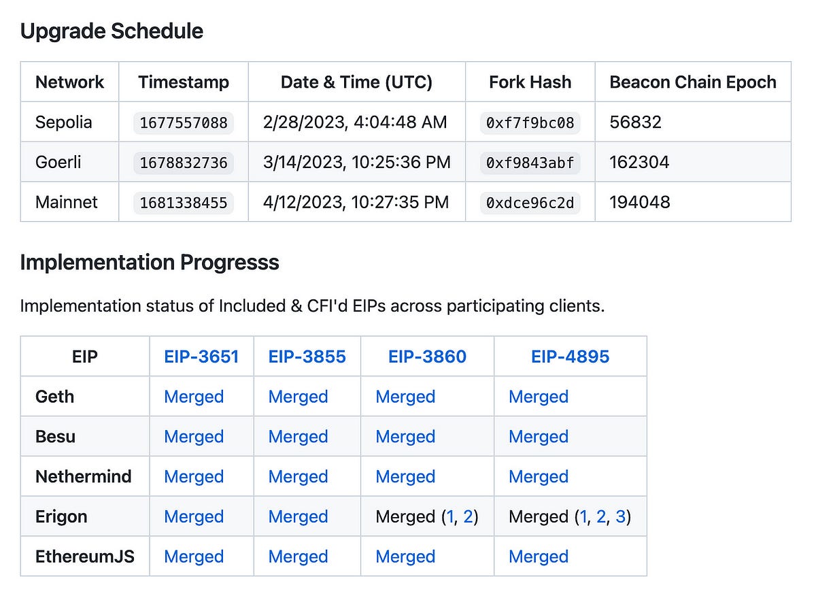
Task: Select the Sepolia timestamp code 1677557088
Action: click(x=184, y=123)
